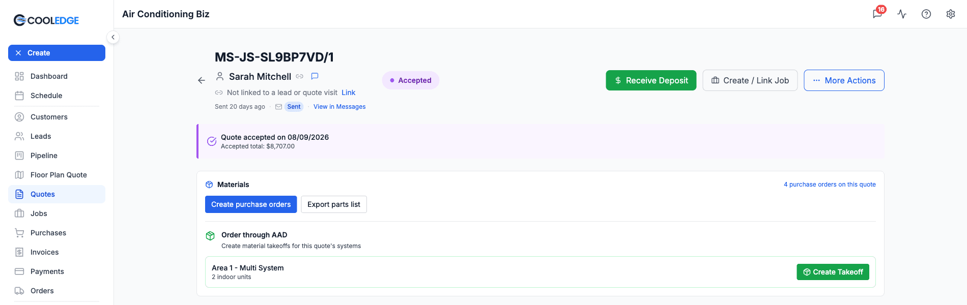Click the Order through AAD heading
Screen dimensions: 967x305
(x=254, y=235)
